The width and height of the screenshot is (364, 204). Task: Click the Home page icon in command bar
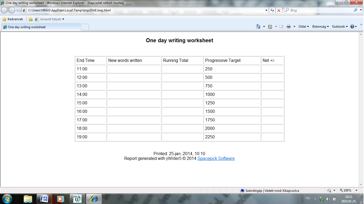258,27
